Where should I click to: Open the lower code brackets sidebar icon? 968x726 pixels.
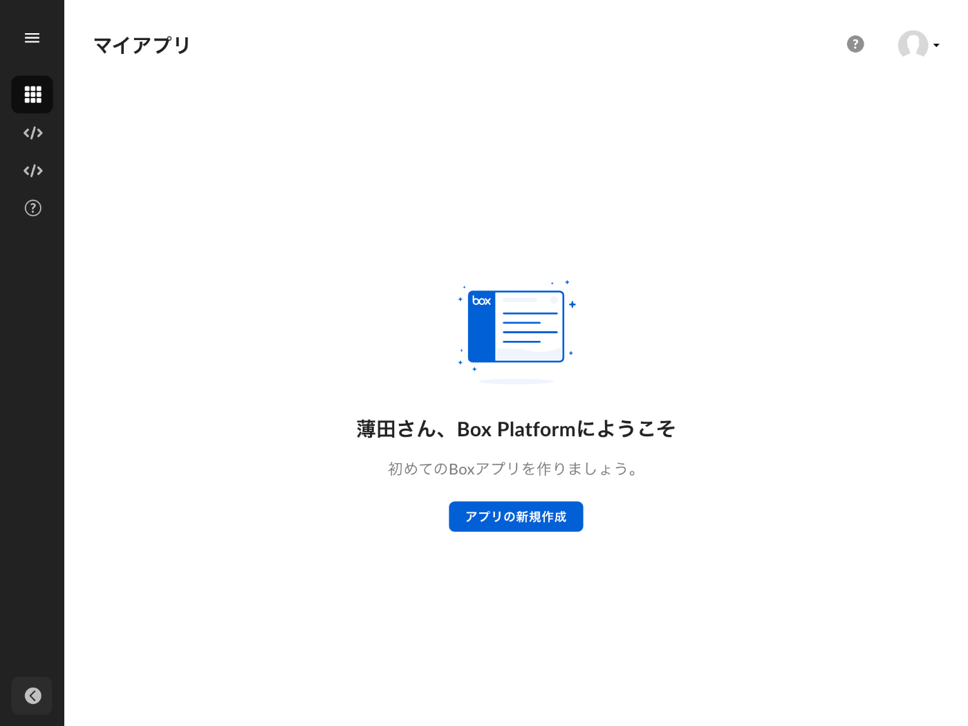coord(32,170)
